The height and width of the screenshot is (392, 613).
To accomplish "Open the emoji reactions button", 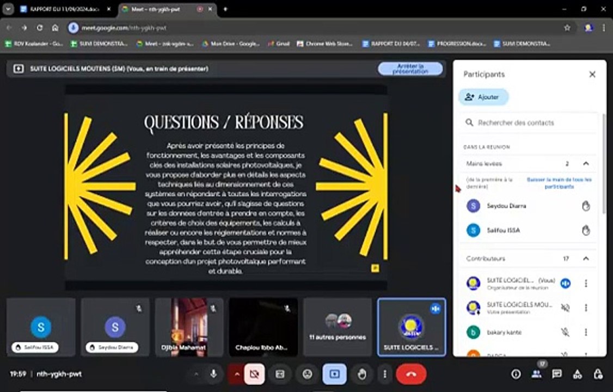I will click(308, 374).
